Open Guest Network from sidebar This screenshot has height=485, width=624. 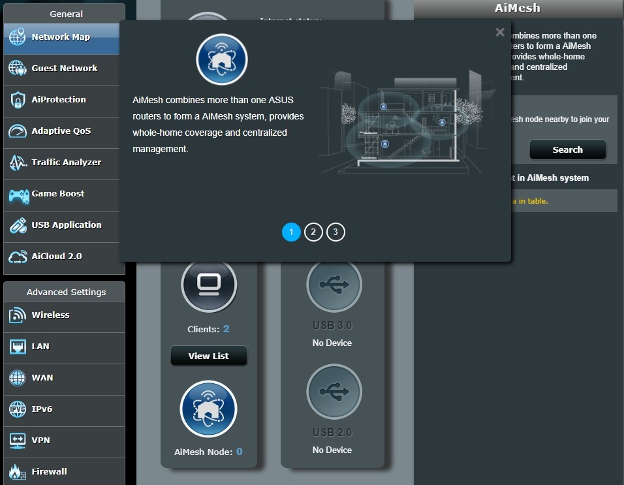click(63, 69)
